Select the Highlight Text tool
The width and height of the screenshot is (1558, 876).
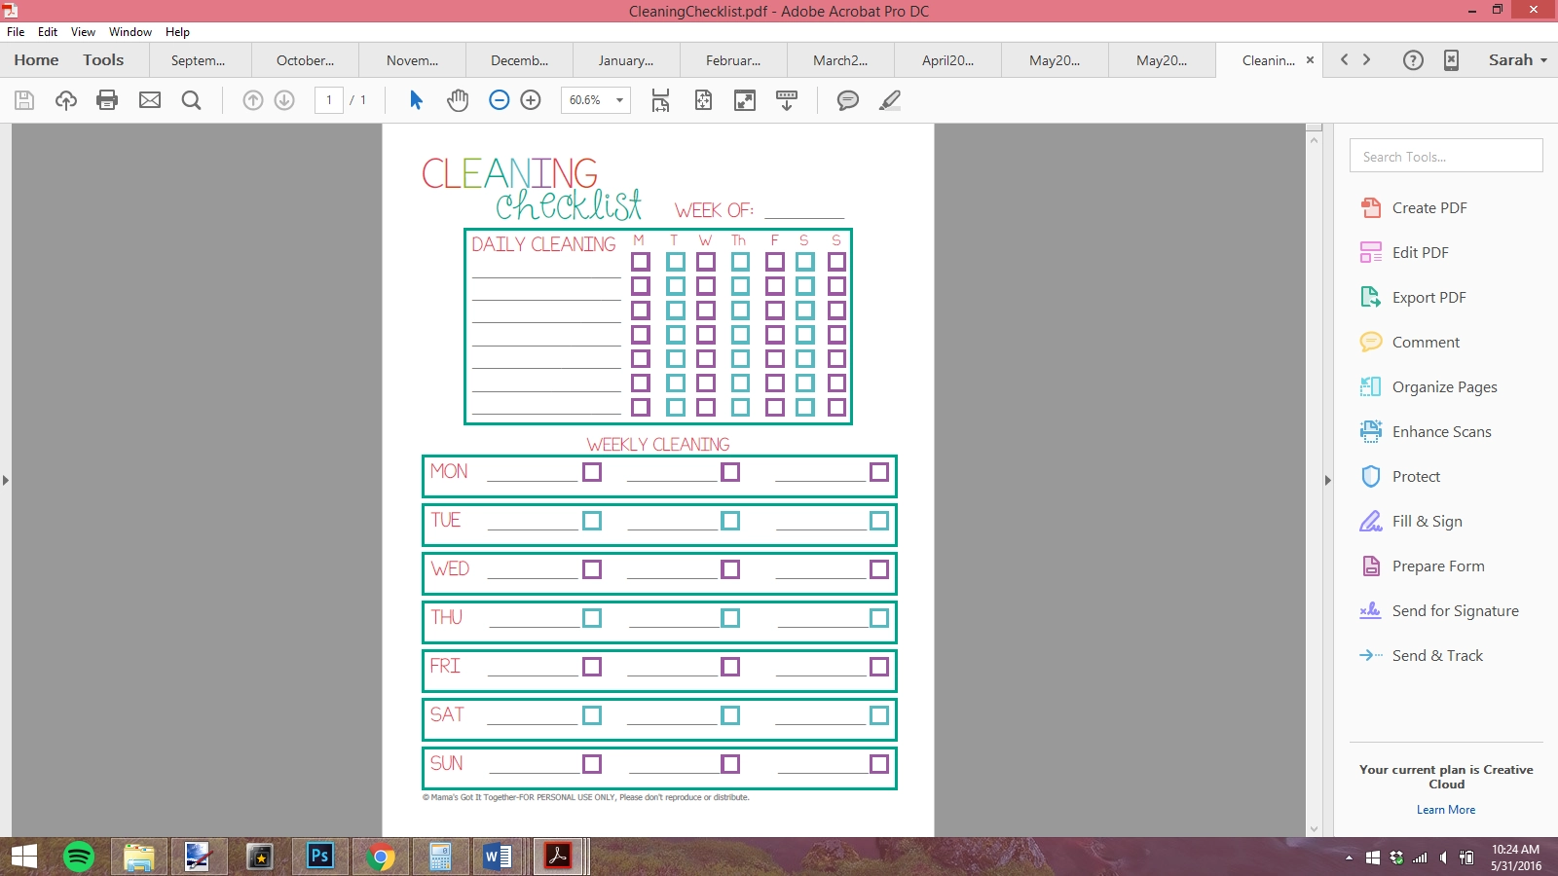[889, 99]
